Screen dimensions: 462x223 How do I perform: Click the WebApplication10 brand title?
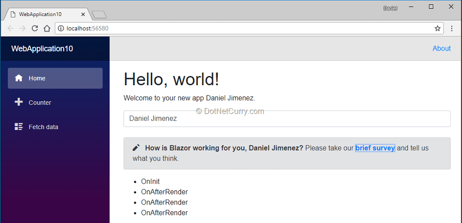click(42, 49)
